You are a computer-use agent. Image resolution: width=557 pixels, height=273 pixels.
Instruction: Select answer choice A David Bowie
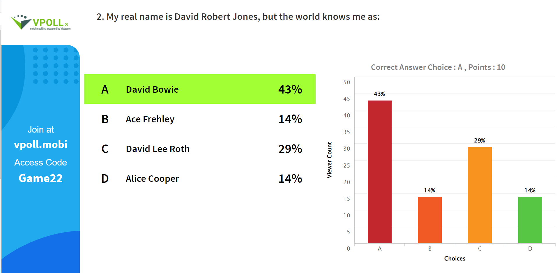click(200, 89)
